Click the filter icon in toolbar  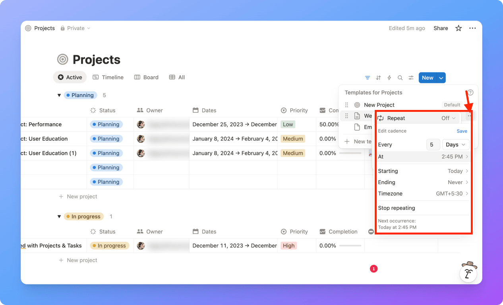click(368, 78)
